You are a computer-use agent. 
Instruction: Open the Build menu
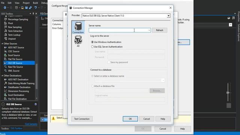pos(35,3)
